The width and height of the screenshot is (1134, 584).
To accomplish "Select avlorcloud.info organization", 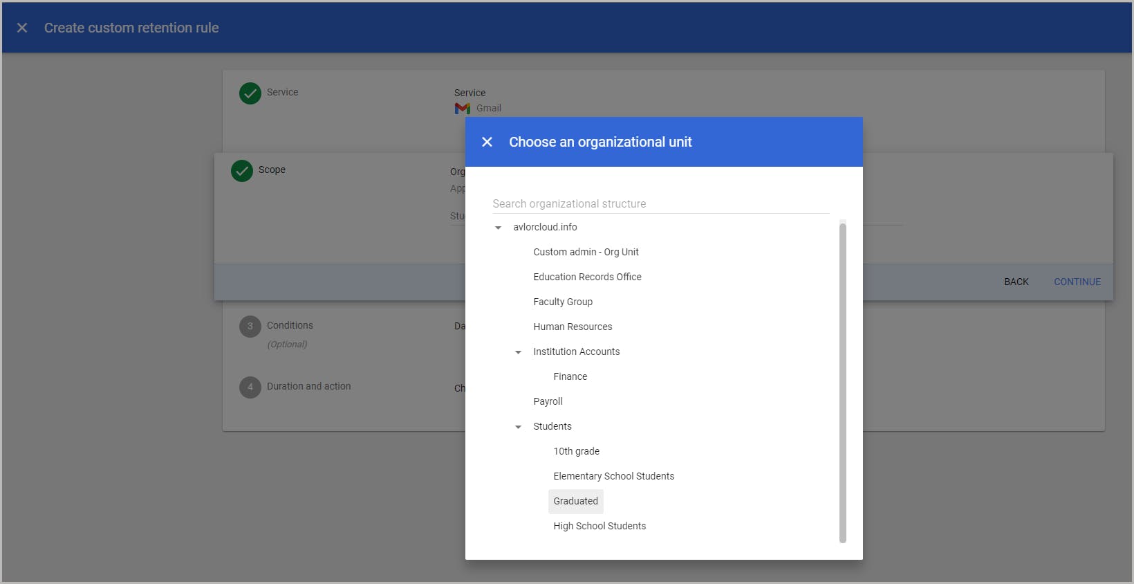I will pyautogui.click(x=545, y=227).
